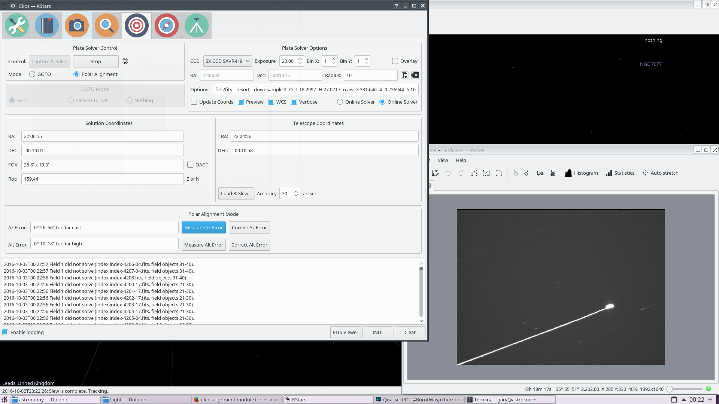
Task: Click Redo icon in FITS Viewer toolbar
Action: pyautogui.click(x=461, y=173)
